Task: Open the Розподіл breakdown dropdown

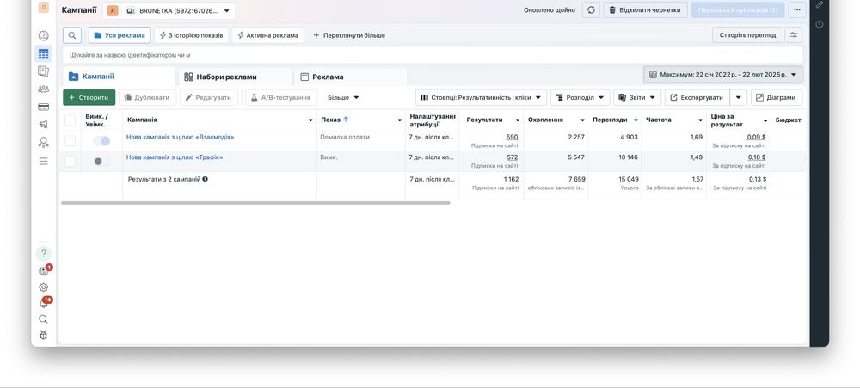Action: click(x=580, y=98)
